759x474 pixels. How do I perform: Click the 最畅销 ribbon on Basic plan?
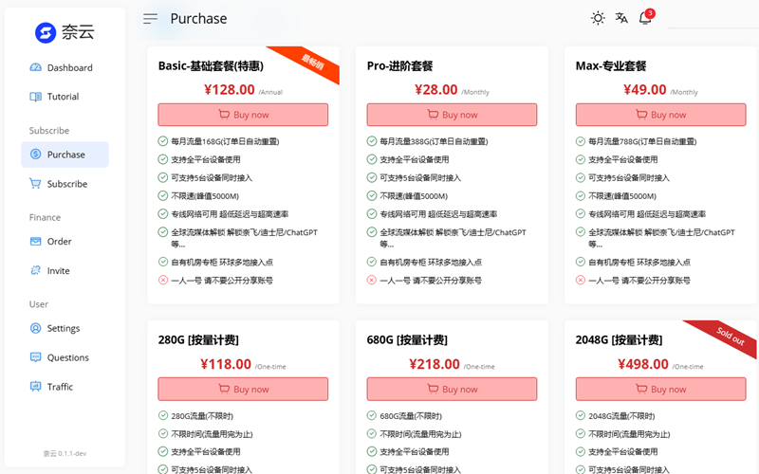tap(313, 62)
